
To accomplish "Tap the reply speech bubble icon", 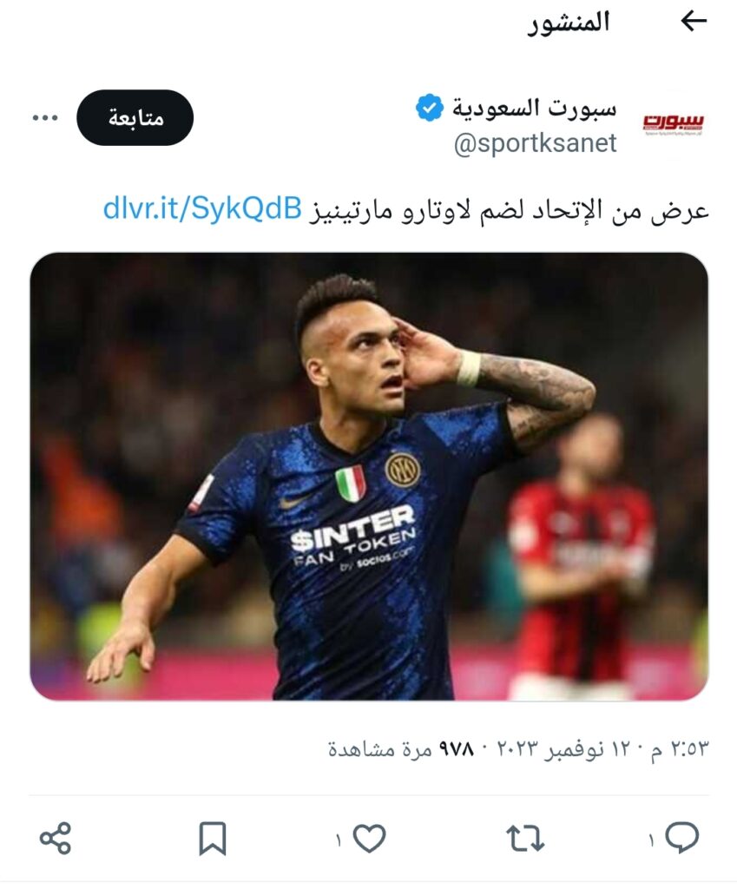I will click(682, 838).
